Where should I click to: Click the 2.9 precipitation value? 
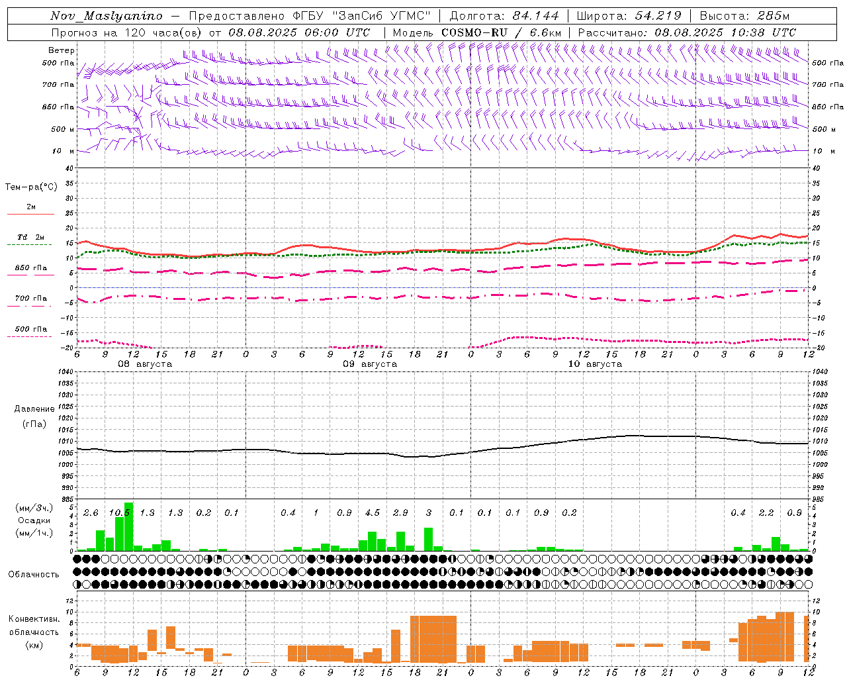coord(400,512)
